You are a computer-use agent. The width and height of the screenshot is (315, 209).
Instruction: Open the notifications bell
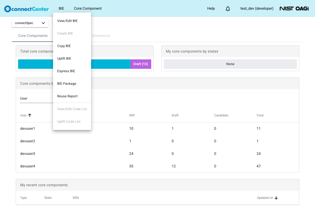[228, 9]
